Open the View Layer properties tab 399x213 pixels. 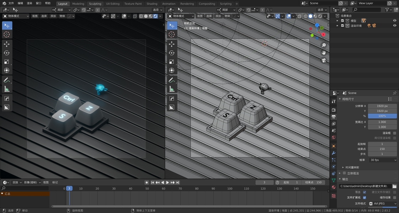334,124
